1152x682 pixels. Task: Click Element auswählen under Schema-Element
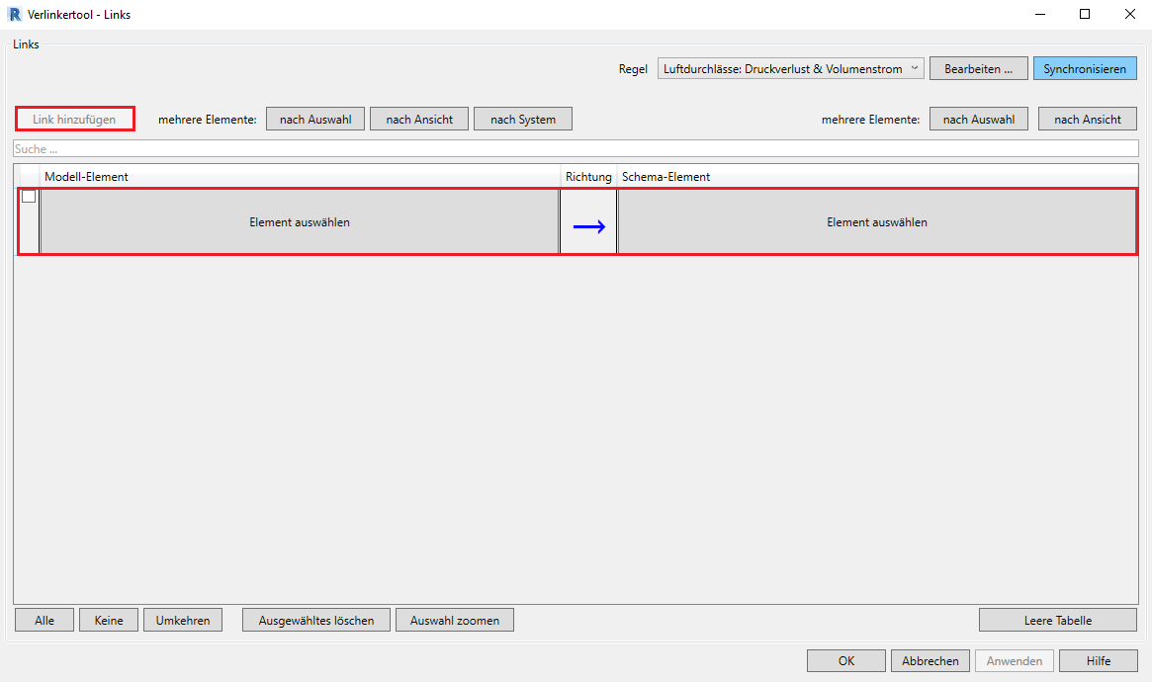(876, 222)
